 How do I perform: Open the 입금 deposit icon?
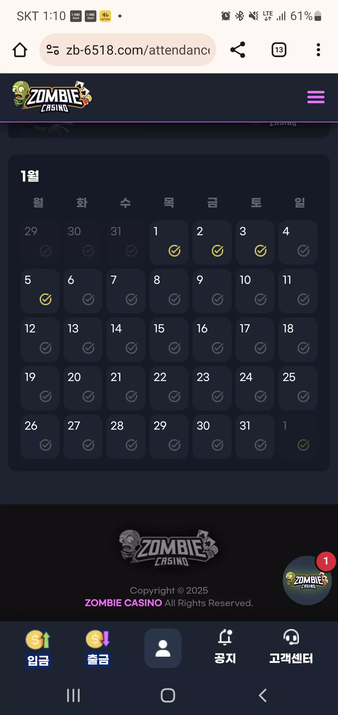tap(38, 648)
